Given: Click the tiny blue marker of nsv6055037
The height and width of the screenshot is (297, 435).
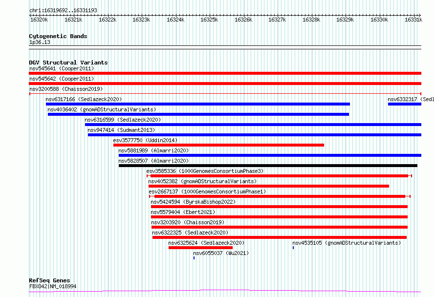Looking at the screenshot, I should coord(194,258).
